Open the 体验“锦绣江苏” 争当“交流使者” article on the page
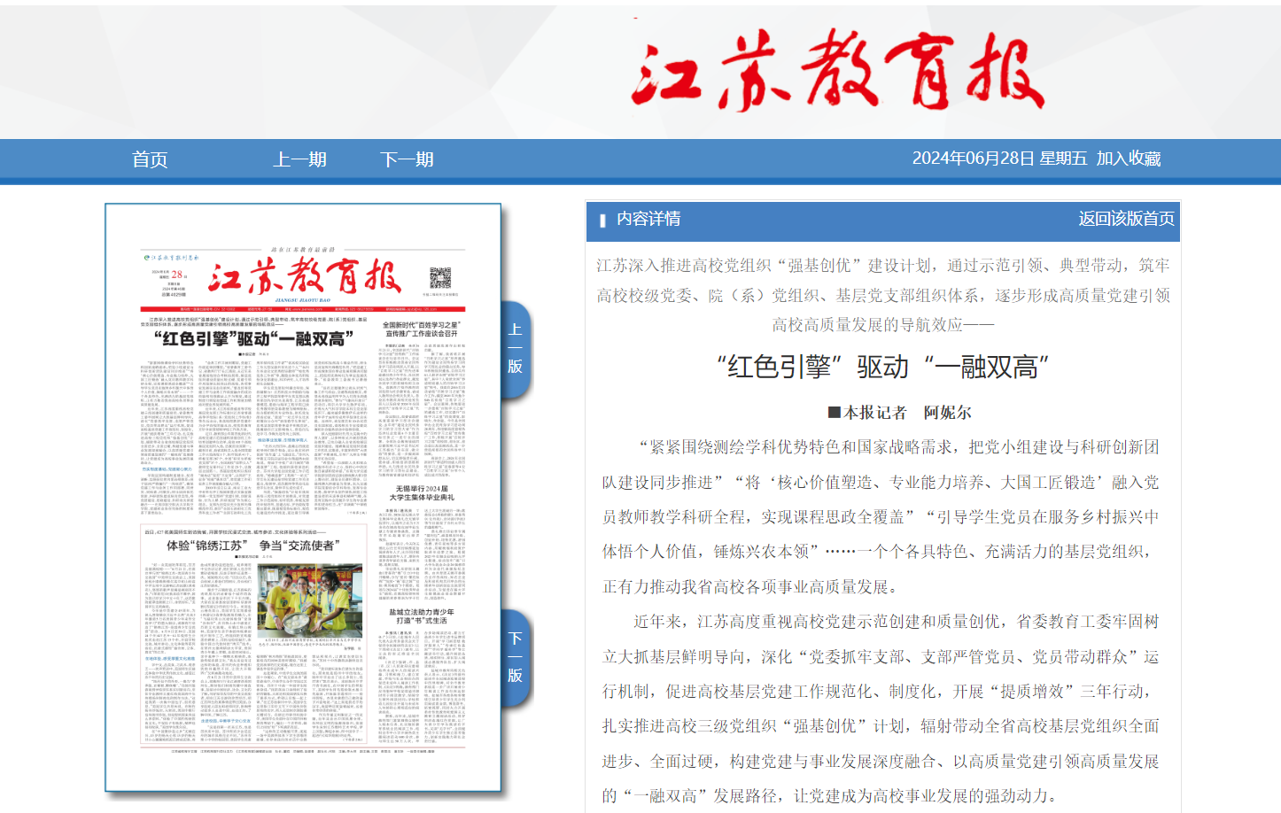 pos(251,546)
